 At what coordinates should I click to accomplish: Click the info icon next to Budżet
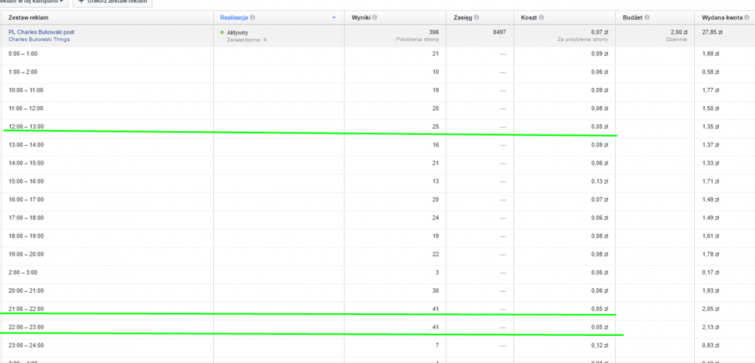(647, 17)
